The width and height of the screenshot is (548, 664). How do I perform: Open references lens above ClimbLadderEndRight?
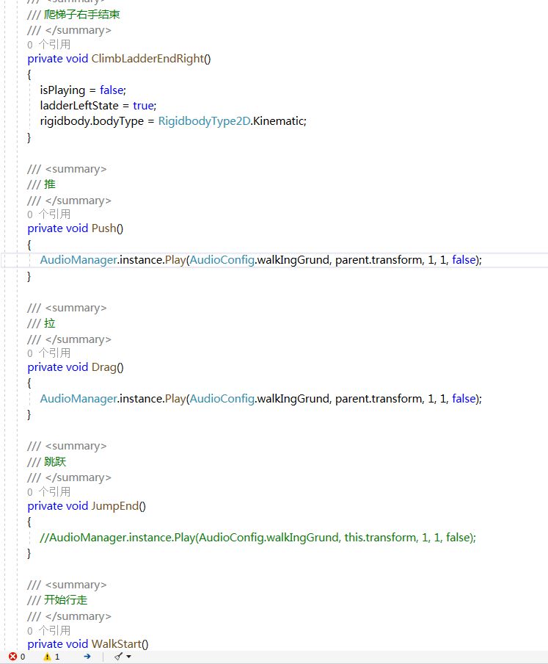click(48, 45)
